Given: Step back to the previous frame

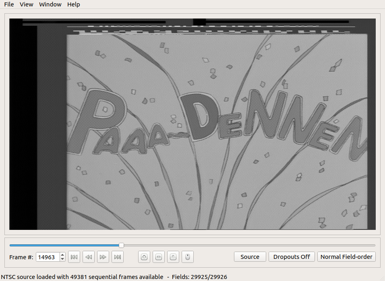Looking at the screenshot, I should pyautogui.click(x=88, y=257).
